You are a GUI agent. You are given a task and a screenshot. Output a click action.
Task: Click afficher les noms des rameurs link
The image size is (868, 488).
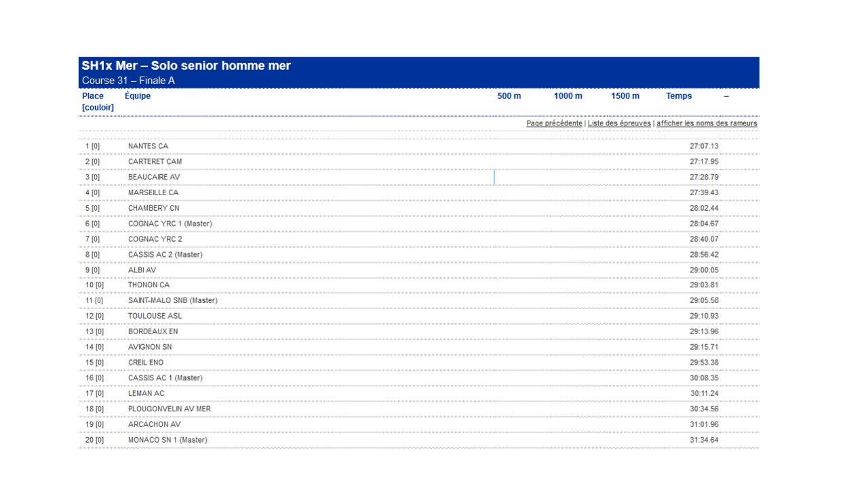click(707, 123)
